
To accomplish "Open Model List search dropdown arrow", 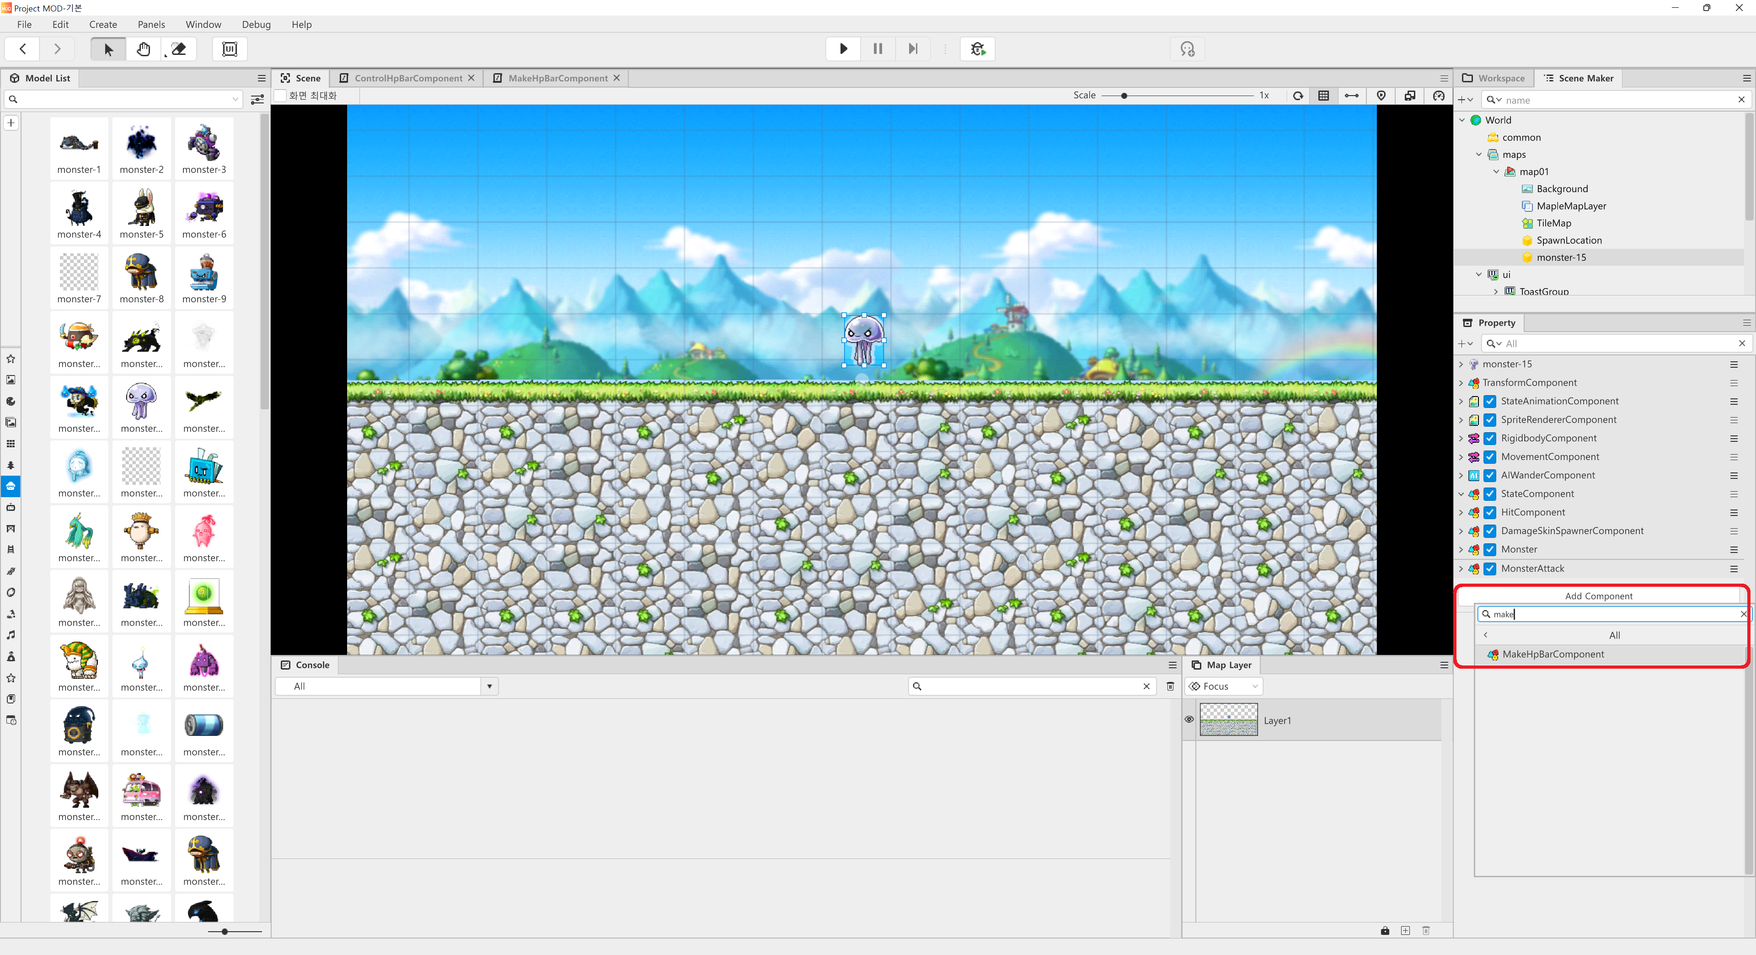I will [235, 100].
